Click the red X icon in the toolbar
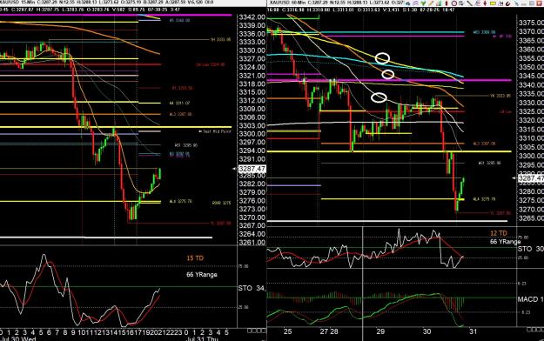This screenshot has height=341, width=544. pos(539,3)
